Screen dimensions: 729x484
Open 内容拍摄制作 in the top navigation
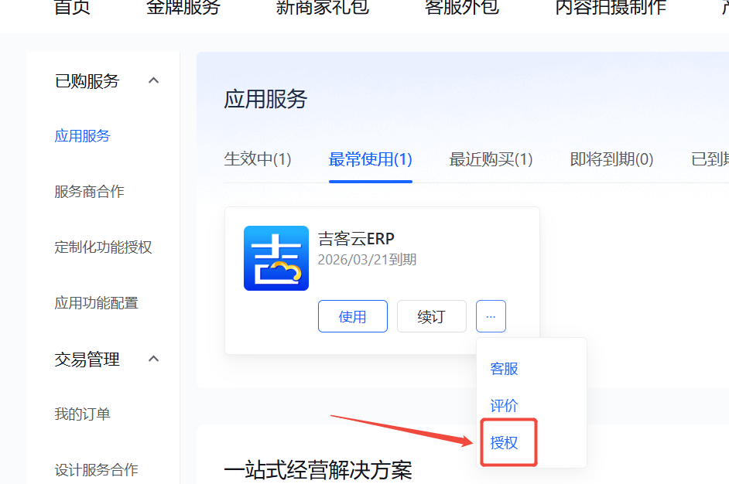pos(611,7)
